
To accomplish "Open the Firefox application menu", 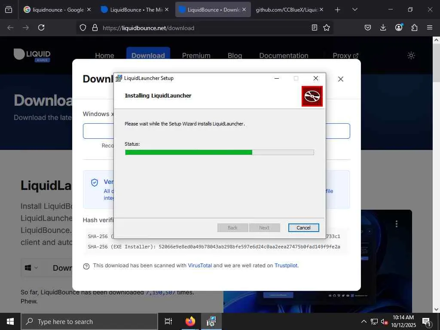I will tap(430, 27).
